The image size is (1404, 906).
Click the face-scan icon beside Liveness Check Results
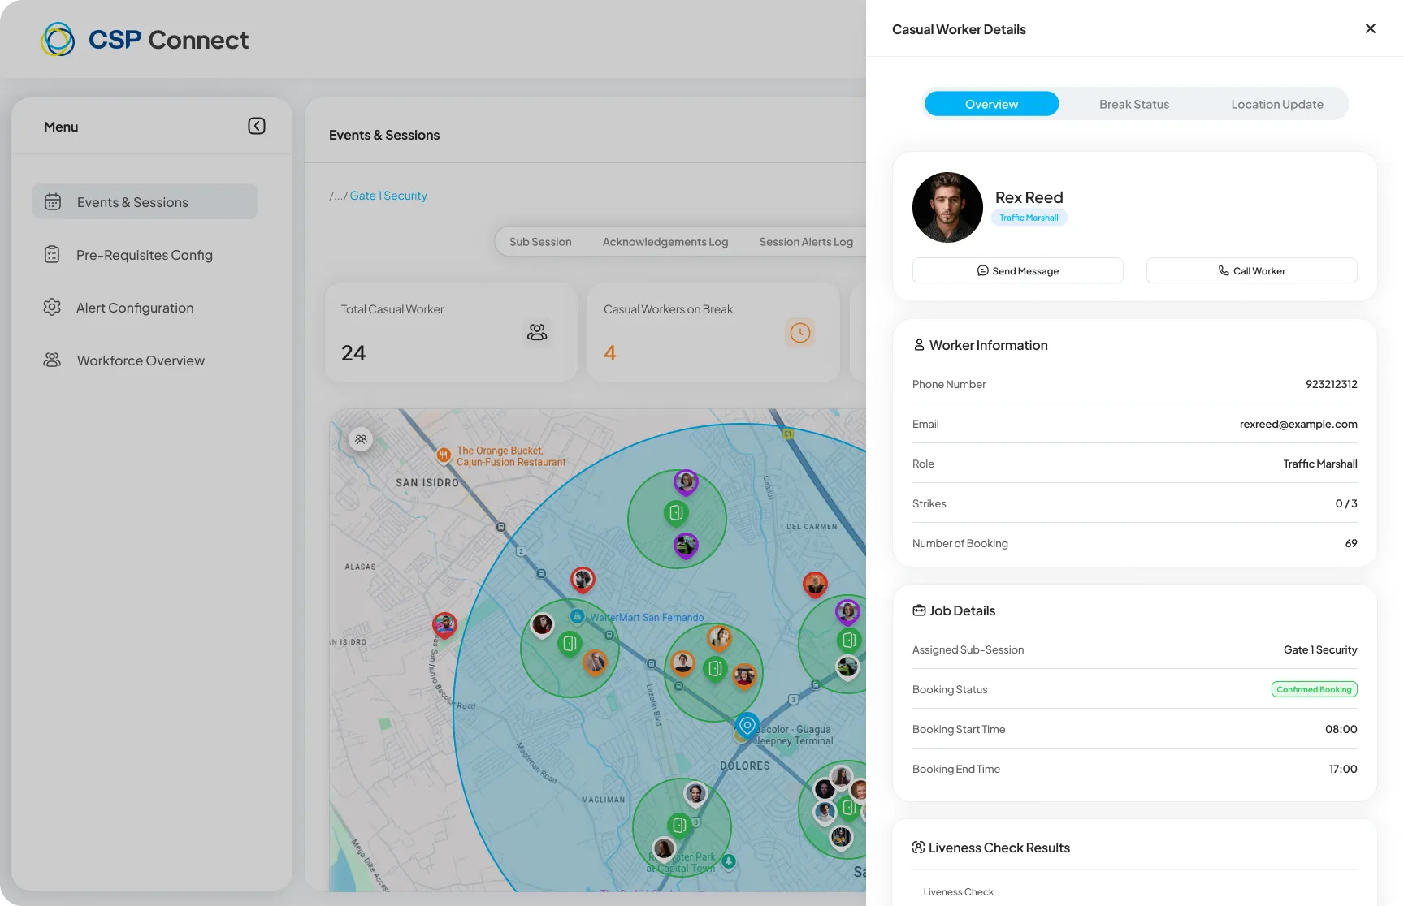click(x=919, y=848)
